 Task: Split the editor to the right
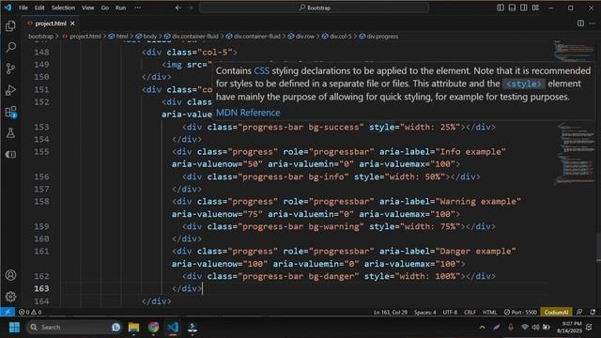580,23
